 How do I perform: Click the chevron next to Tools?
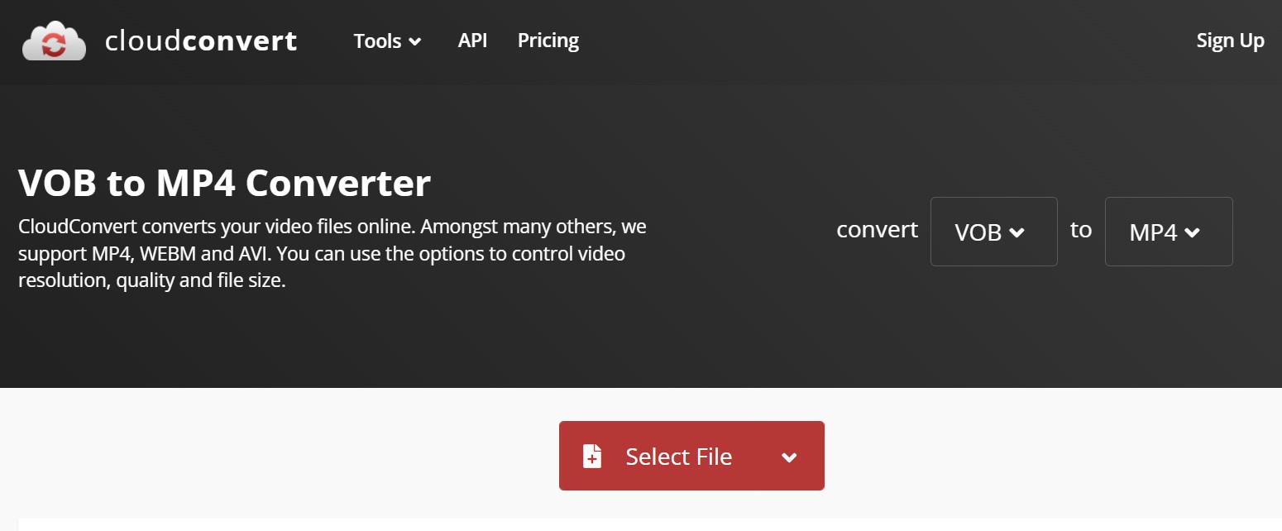(414, 41)
